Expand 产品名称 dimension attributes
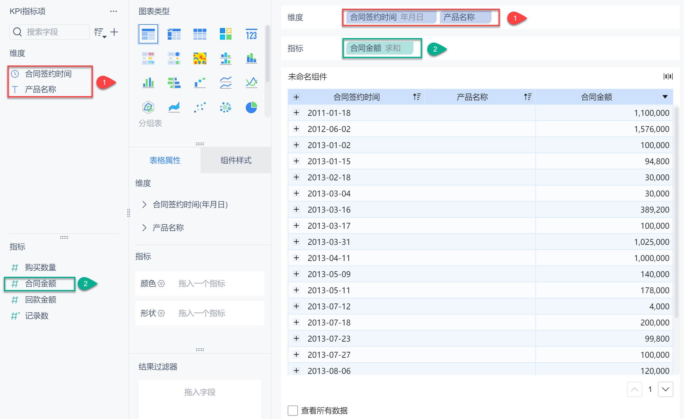 (x=144, y=228)
